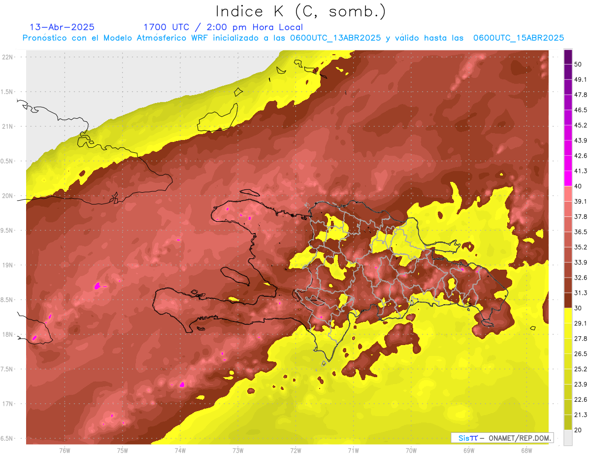Select the colorbar value "47.8"

pyautogui.click(x=581, y=95)
